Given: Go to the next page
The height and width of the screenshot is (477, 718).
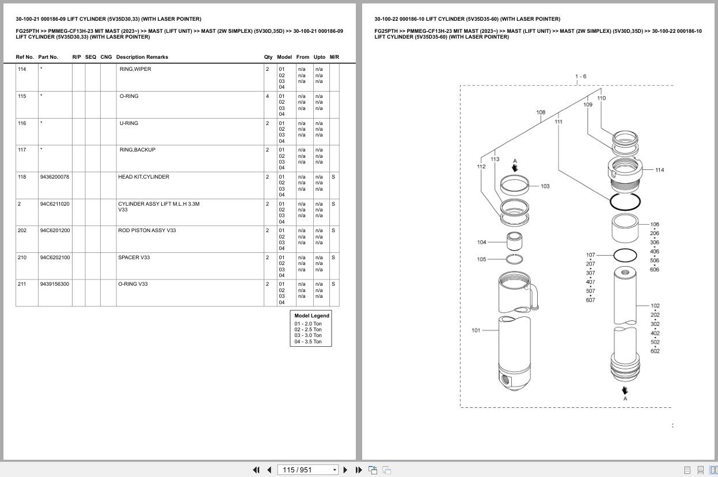Looking at the screenshot, I should 345,470.
